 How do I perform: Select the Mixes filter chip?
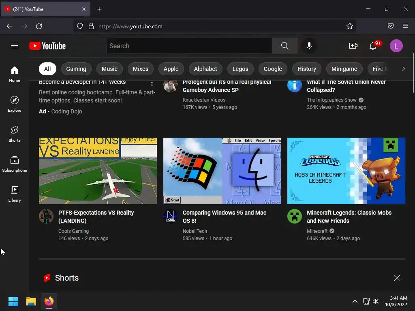click(141, 69)
